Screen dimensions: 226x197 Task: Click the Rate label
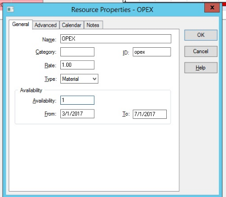point(51,65)
